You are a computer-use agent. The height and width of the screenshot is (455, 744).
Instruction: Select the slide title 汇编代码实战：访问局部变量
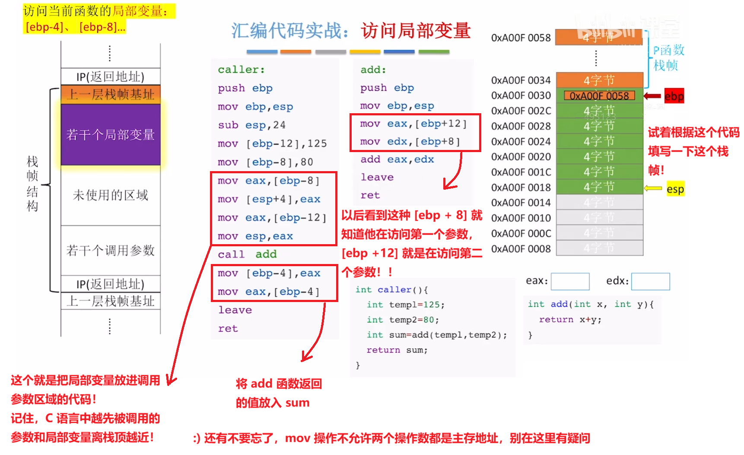coord(351,31)
